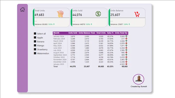Click the down arrow icon in December 2024 row

pyautogui.click(x=126, y=62)
